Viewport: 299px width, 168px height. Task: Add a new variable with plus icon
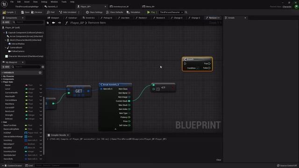pos(40,73)
